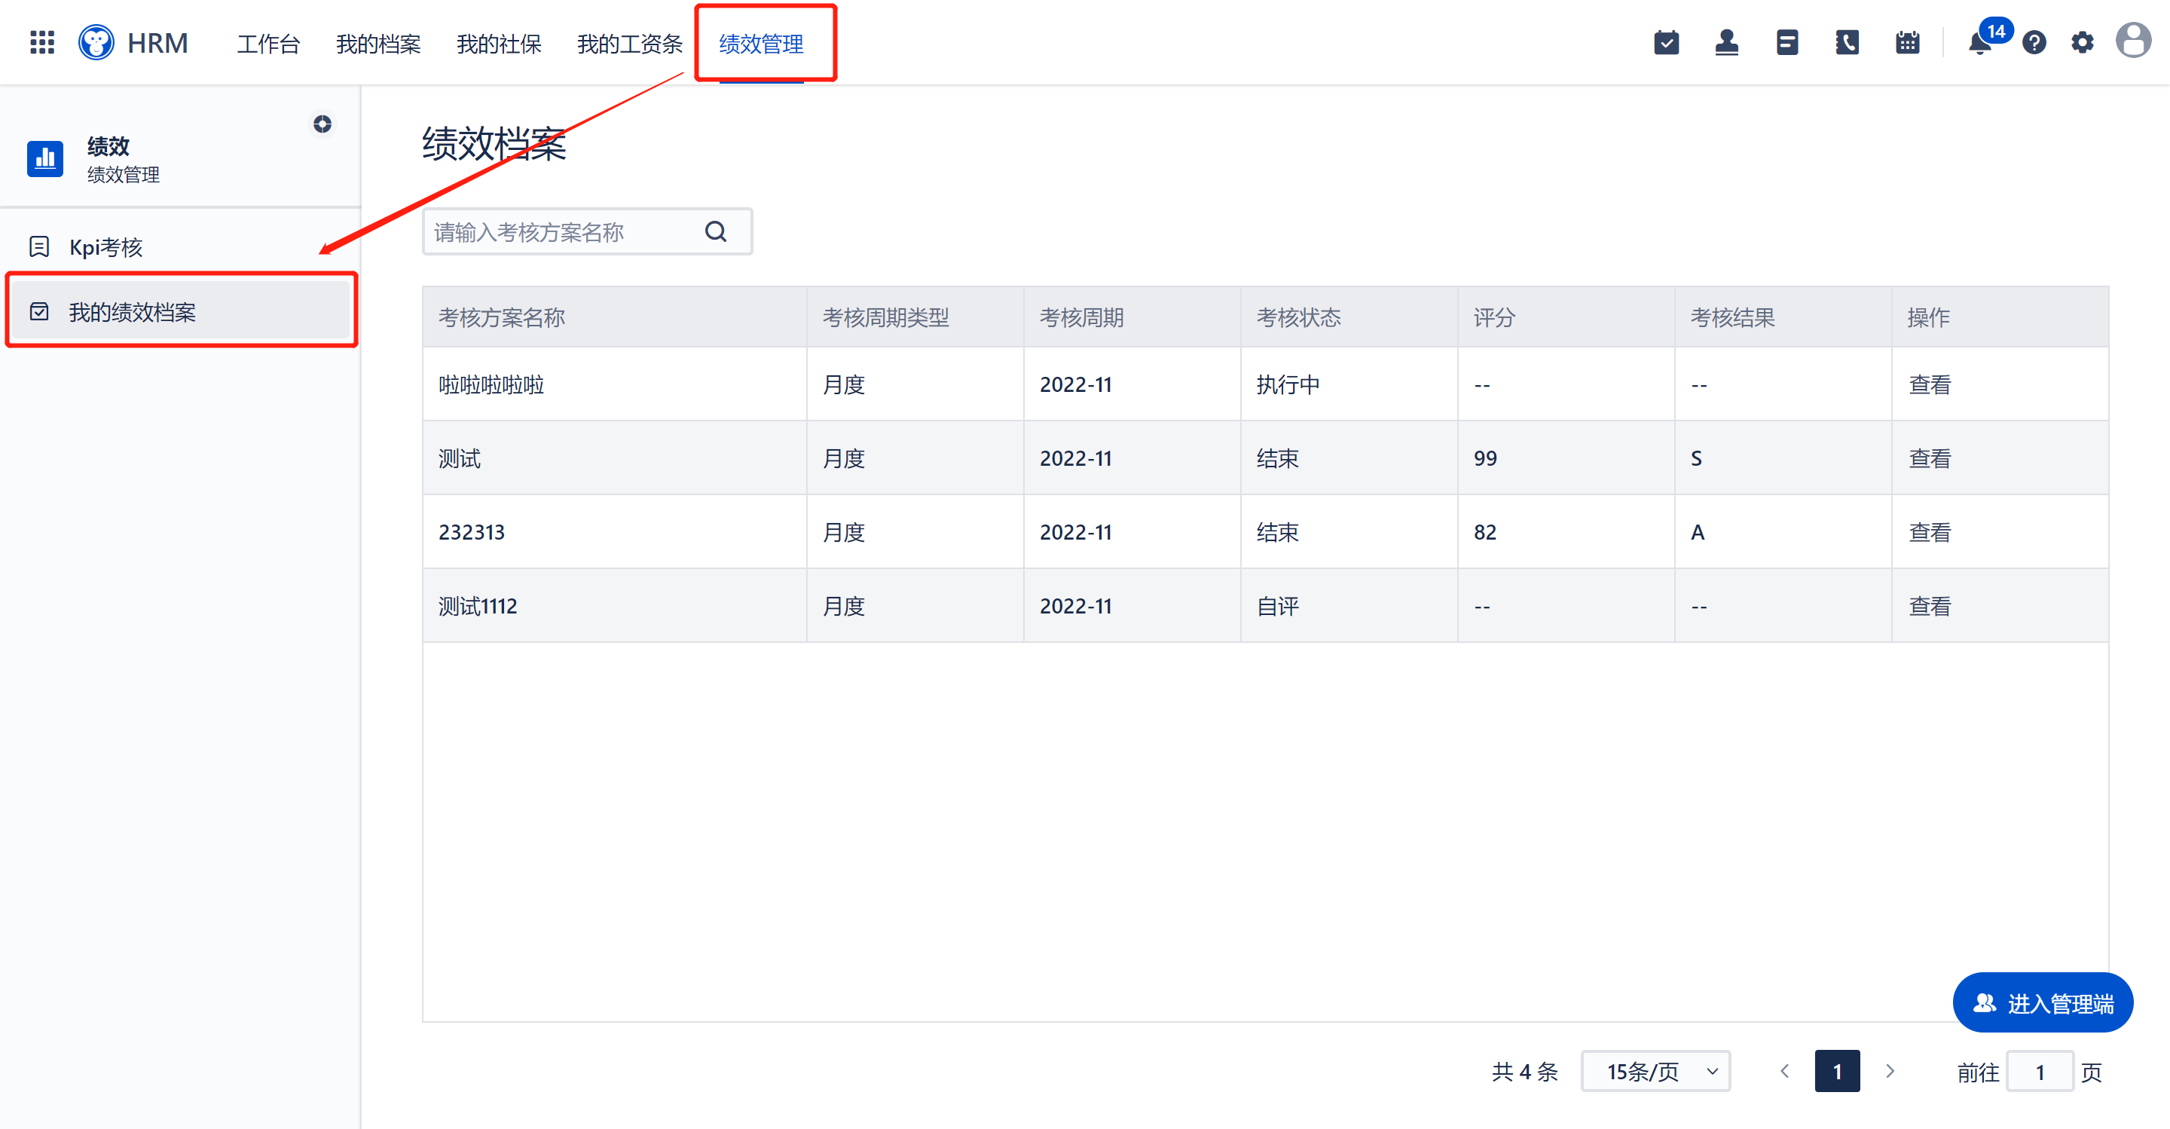Open the calendar icon in header
Screen dimensions: 2170x1129
1907,42
